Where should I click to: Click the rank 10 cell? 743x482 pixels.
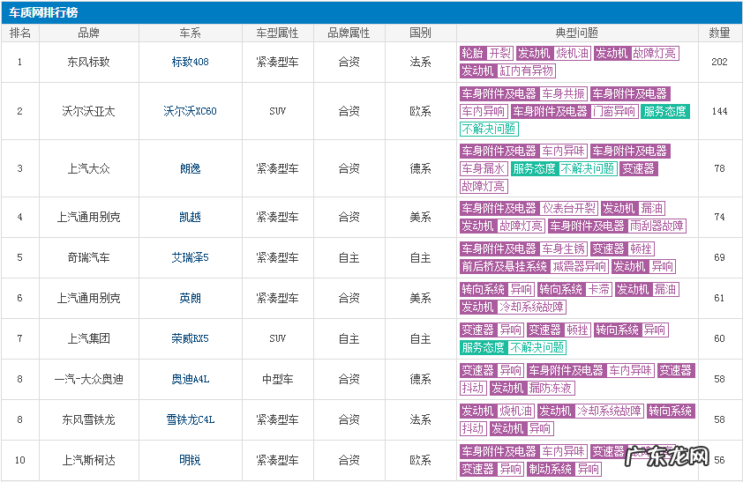pyautogui.click(x=20, y=460)
